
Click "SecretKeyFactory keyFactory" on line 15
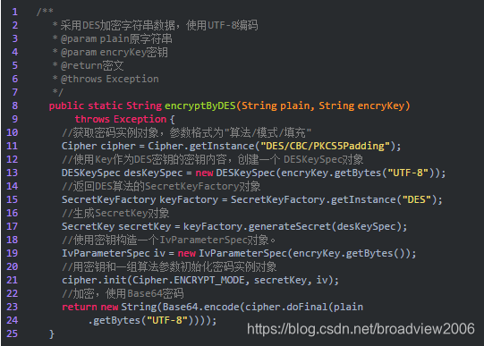(140, 200)
